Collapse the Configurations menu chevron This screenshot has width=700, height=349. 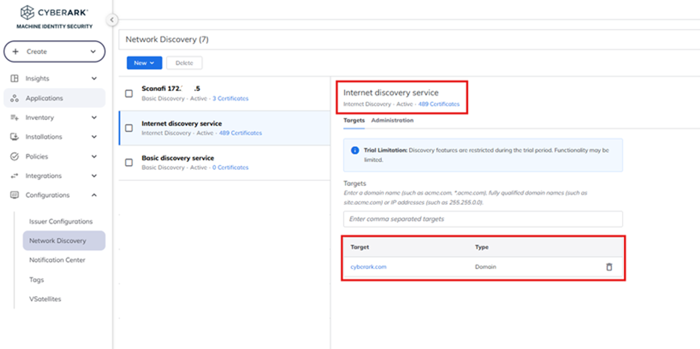[x=94, y=195]
